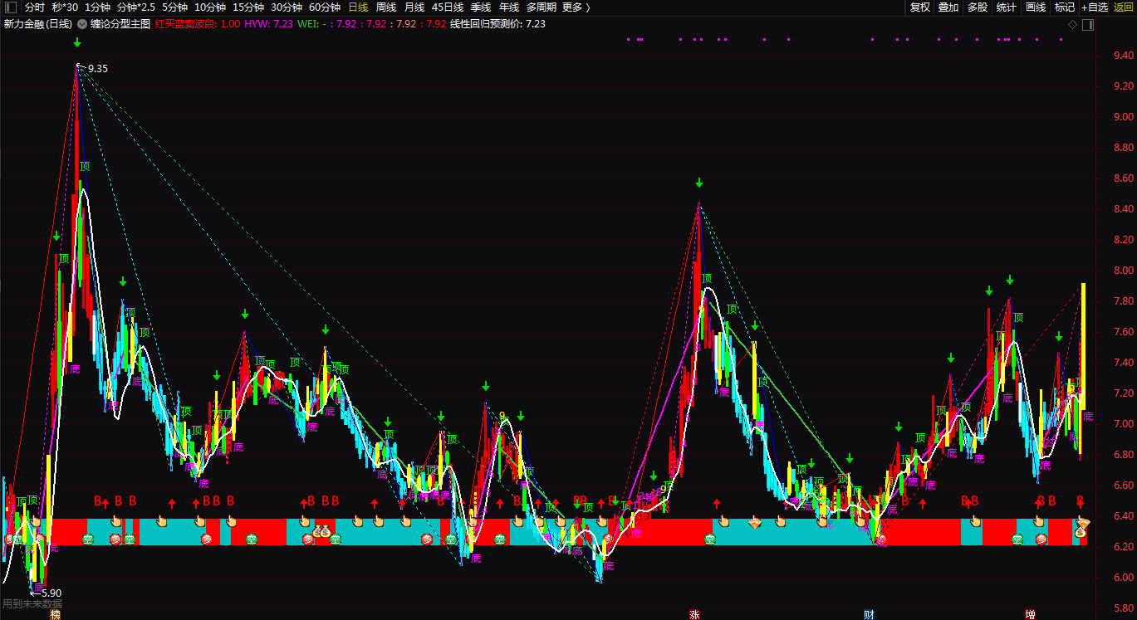Screen dimensions: 1137x620
Task: Toggle the right side panel icon
Action: tap(1088, 25)
